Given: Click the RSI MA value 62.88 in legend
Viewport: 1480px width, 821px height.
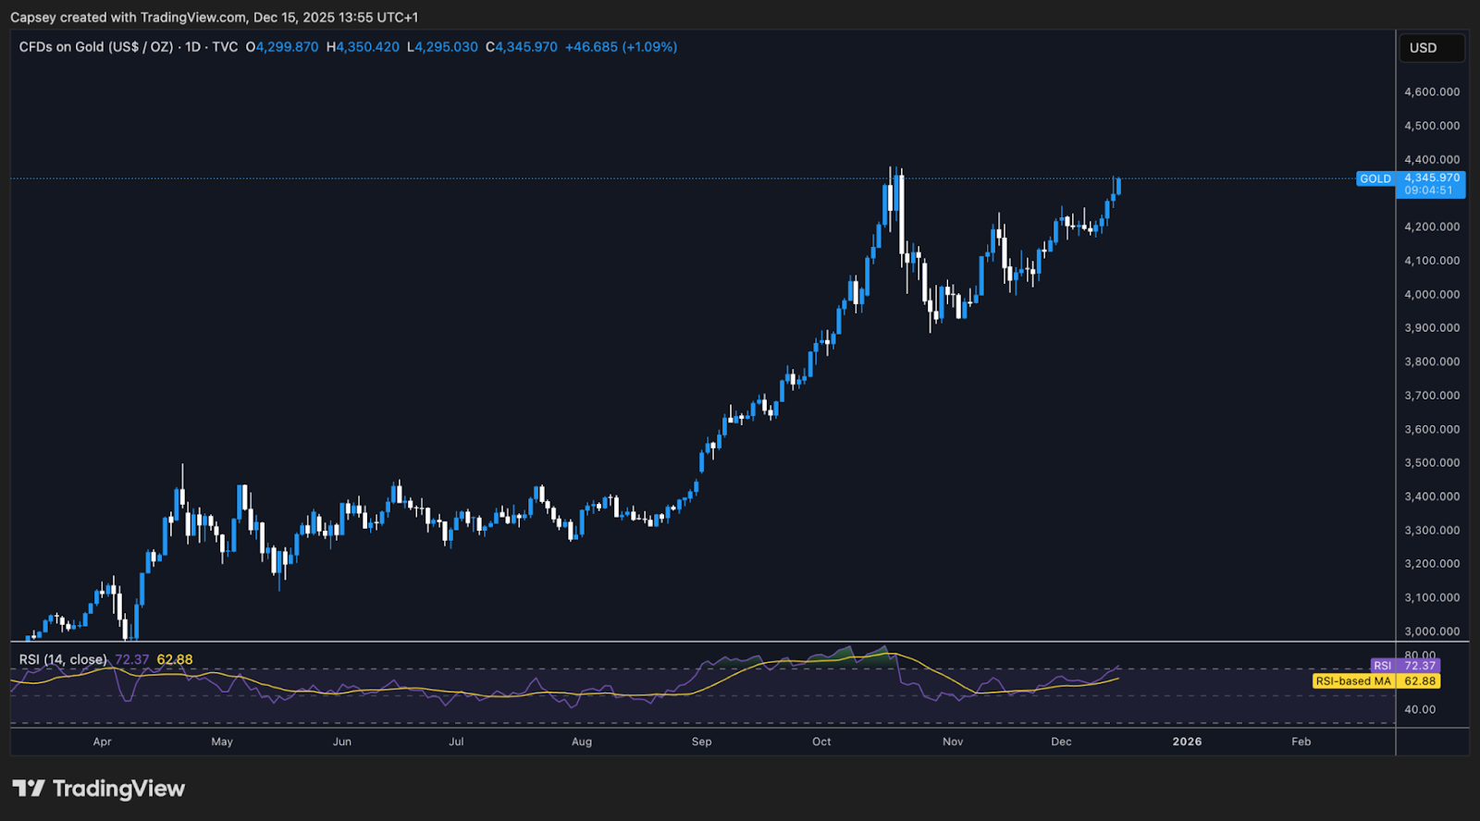Looking at the screenshot, I should point(175,659).
